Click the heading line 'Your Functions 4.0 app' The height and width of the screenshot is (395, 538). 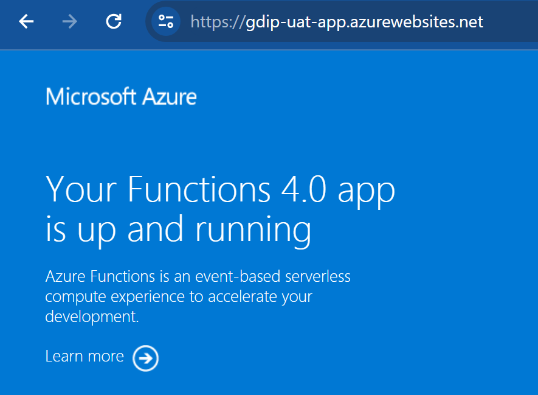click(x=220, y=190)
